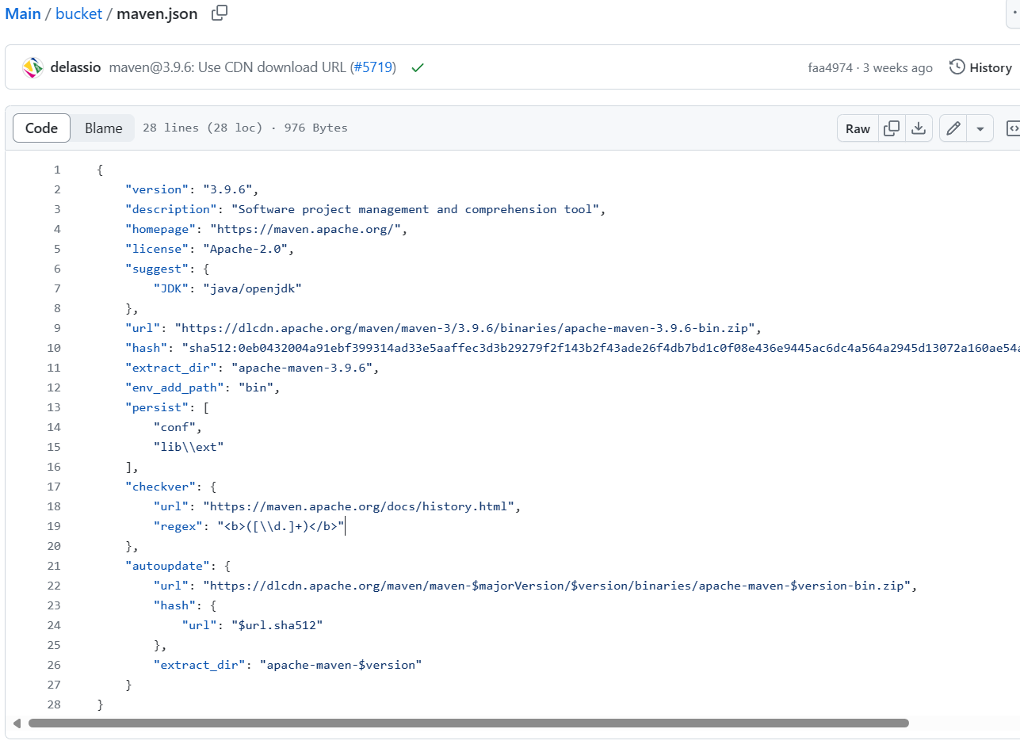Open the symbols panel icon

coord(1012,128)
